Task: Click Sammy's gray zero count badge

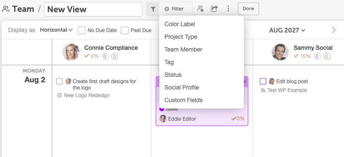Action: 317,57
